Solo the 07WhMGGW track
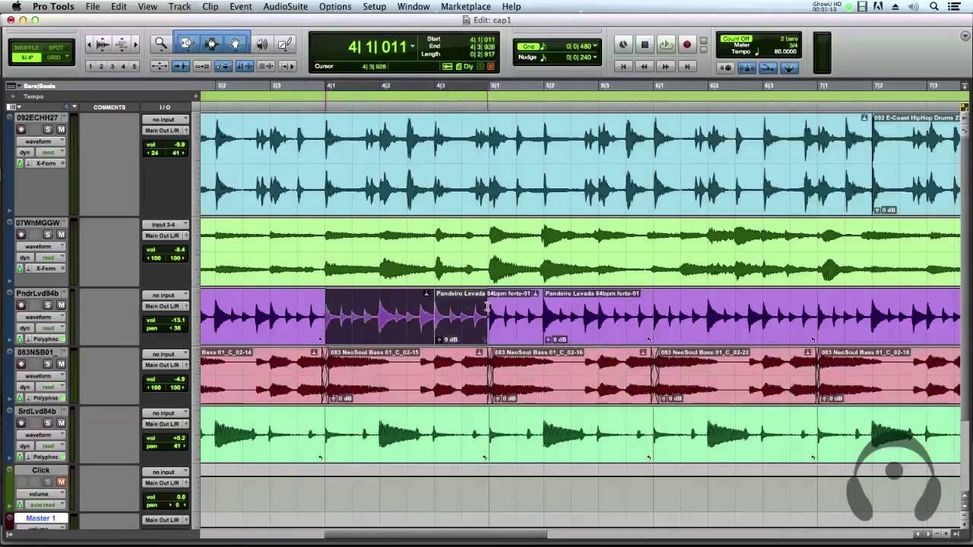The height and width of the screenshot is (547, 973). click(x=48, y=235)
